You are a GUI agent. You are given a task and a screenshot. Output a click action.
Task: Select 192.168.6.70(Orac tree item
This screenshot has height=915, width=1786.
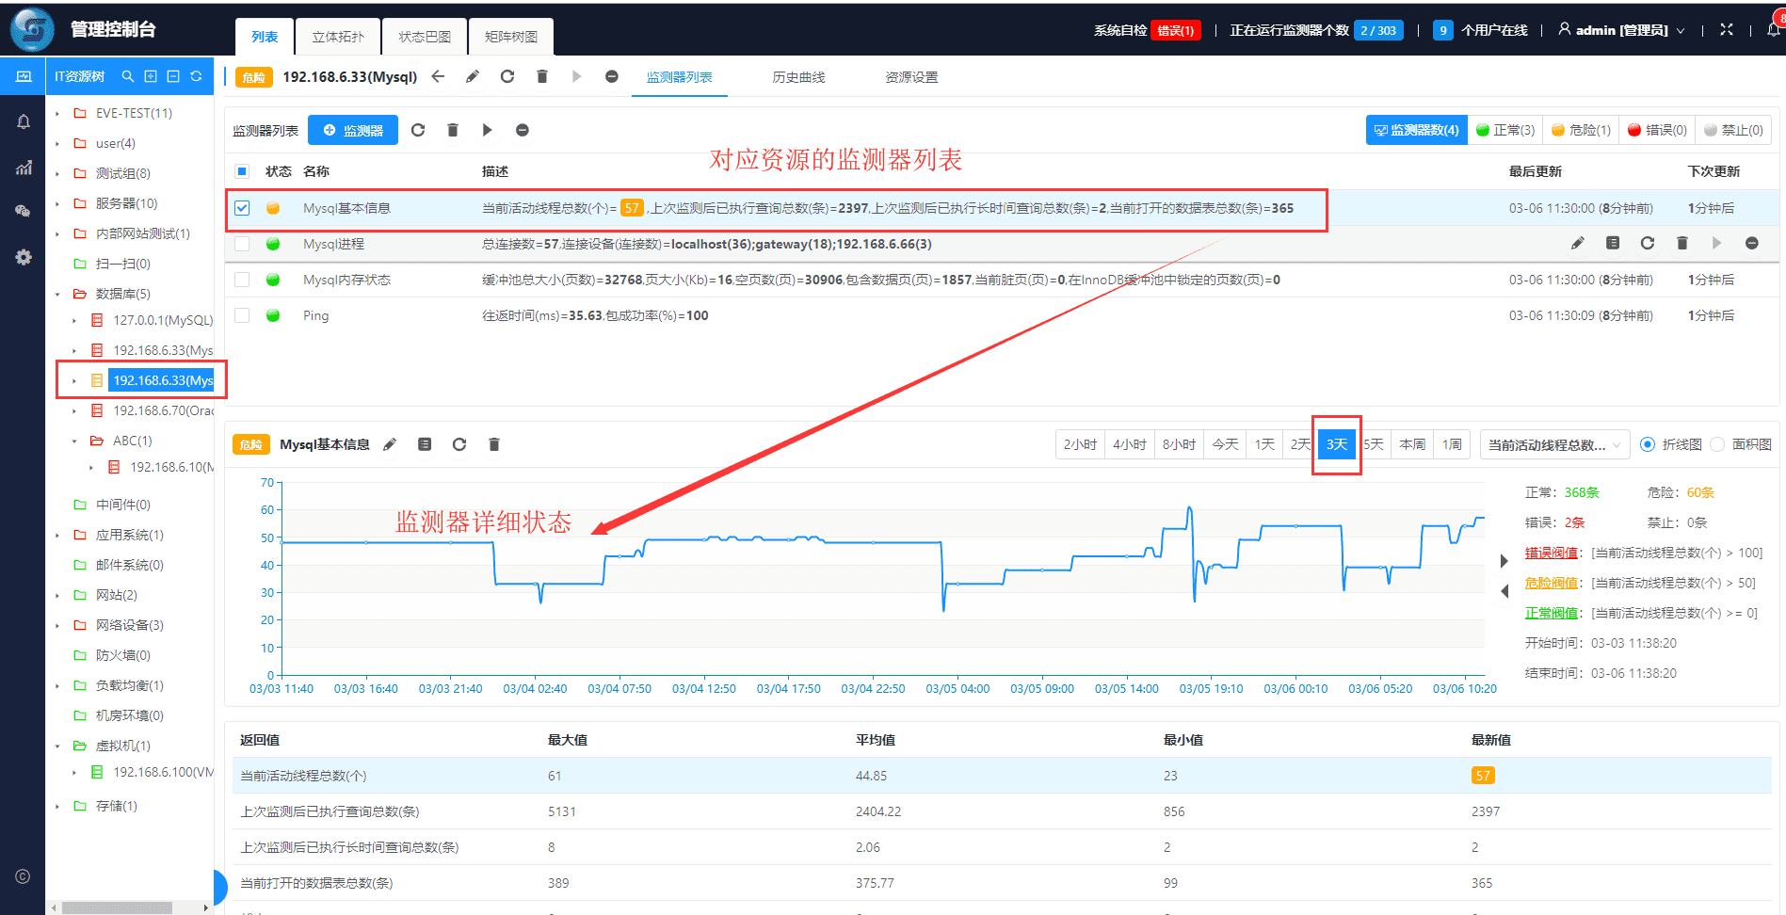(163, 410)
